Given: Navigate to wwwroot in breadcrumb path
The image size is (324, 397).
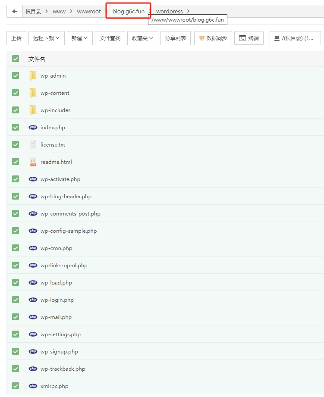Looking at the screenshot, I should pos(89,12).
